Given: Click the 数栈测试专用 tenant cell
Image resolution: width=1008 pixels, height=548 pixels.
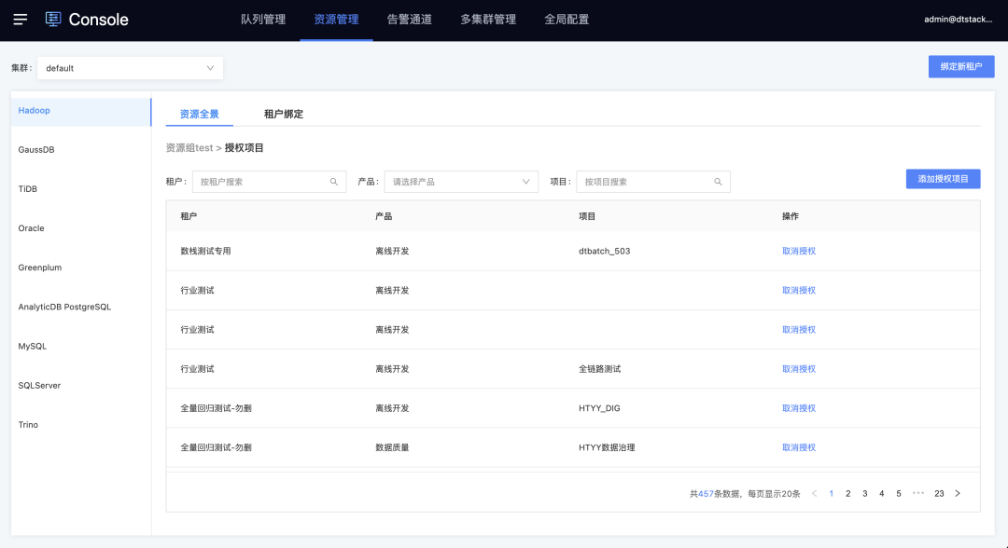Looking at the screenshot, I should pos(205,251).
